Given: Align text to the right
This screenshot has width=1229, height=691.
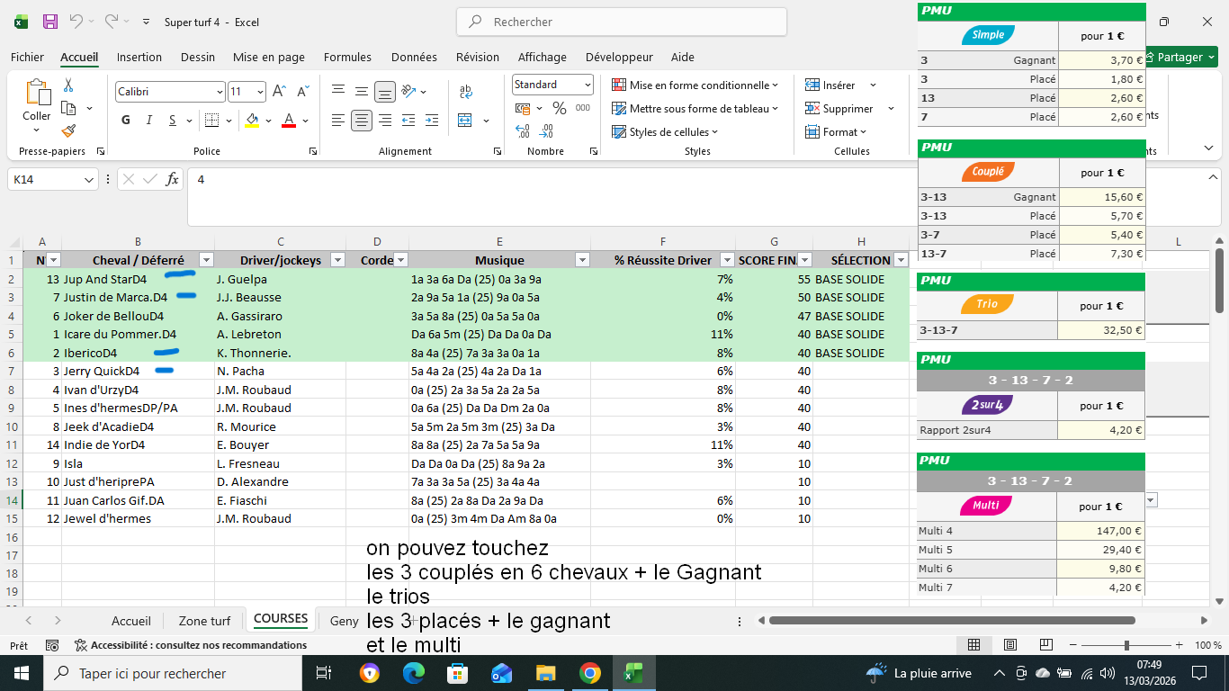Looking at the screenshot, I should (385, 121).
